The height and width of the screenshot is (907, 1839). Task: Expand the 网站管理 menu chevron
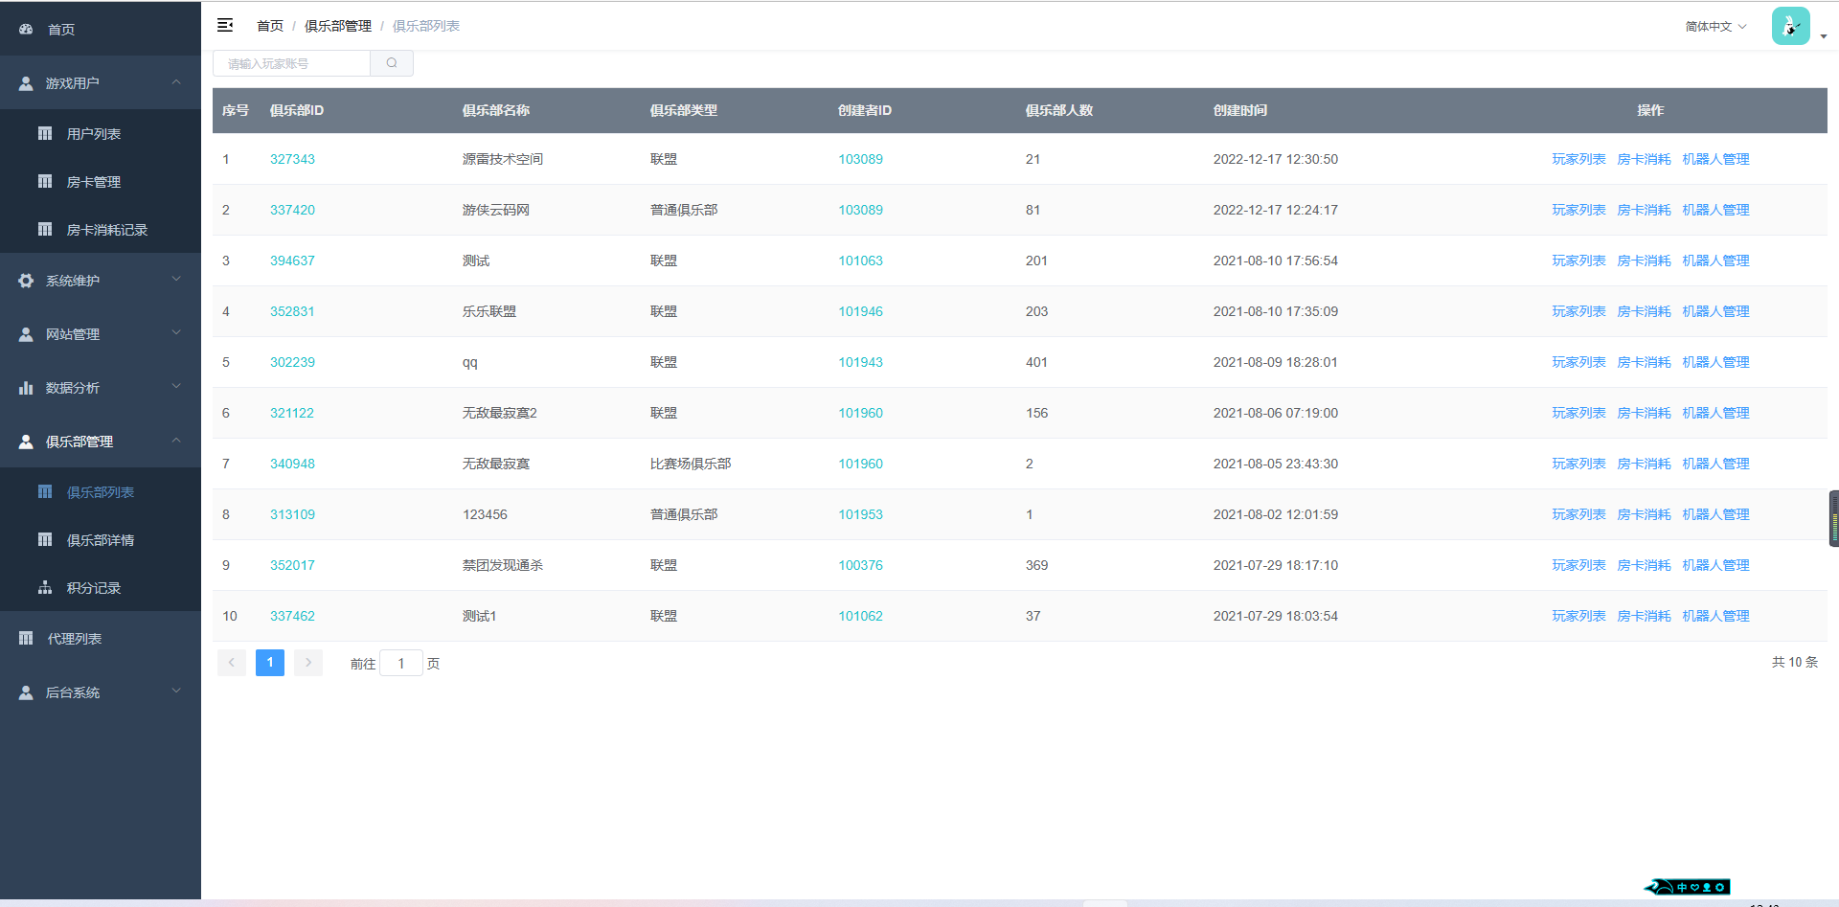point(176,333)
